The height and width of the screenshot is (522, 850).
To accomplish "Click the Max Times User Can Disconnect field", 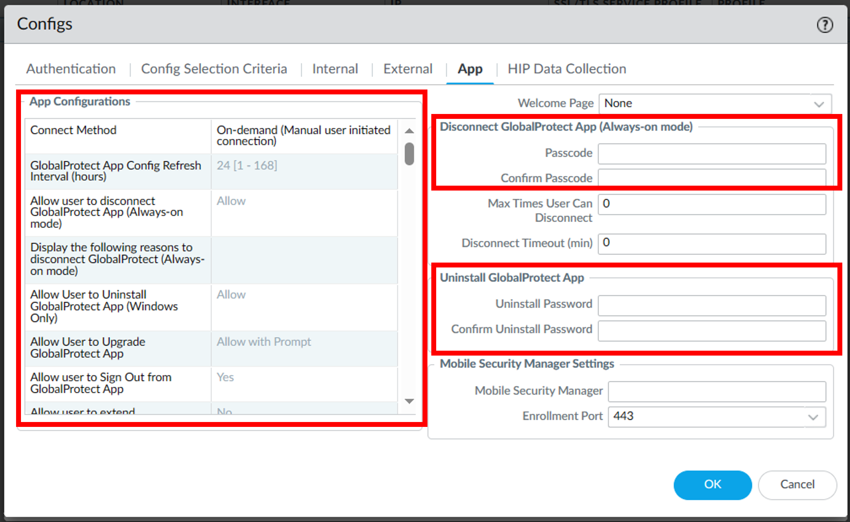I will click(712, 204).
